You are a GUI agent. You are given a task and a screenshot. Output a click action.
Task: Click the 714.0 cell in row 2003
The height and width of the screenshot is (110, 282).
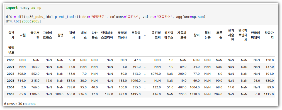(x=21, y=80)
